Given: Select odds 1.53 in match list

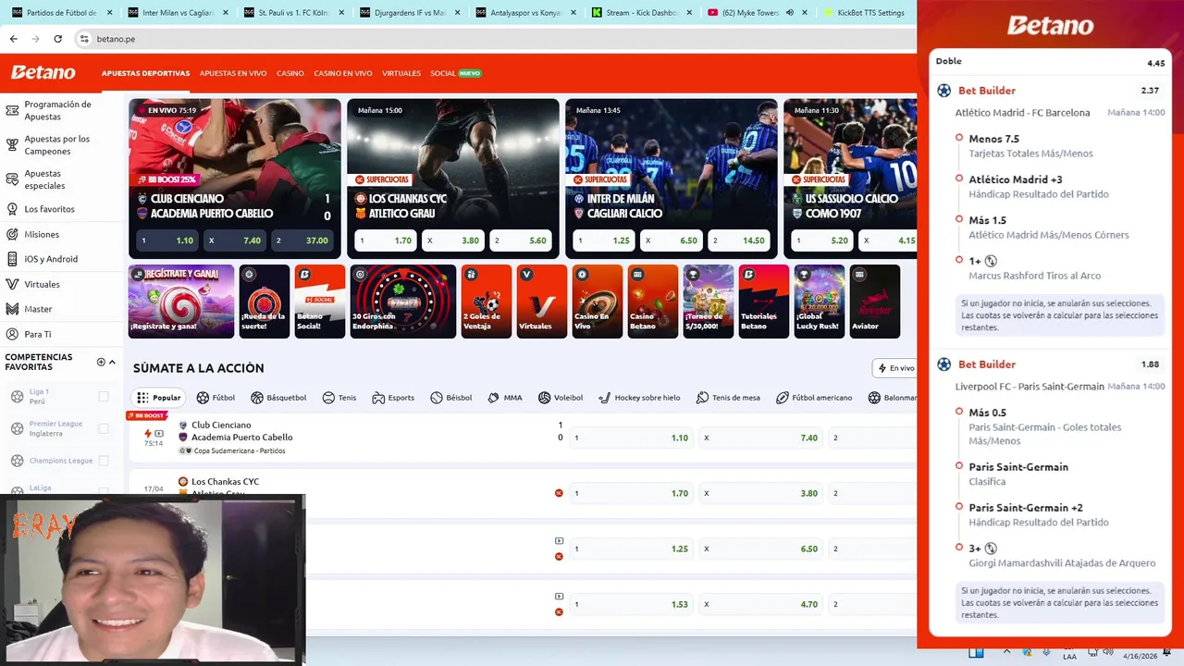Looking at the screenshot, I should 631,604.
